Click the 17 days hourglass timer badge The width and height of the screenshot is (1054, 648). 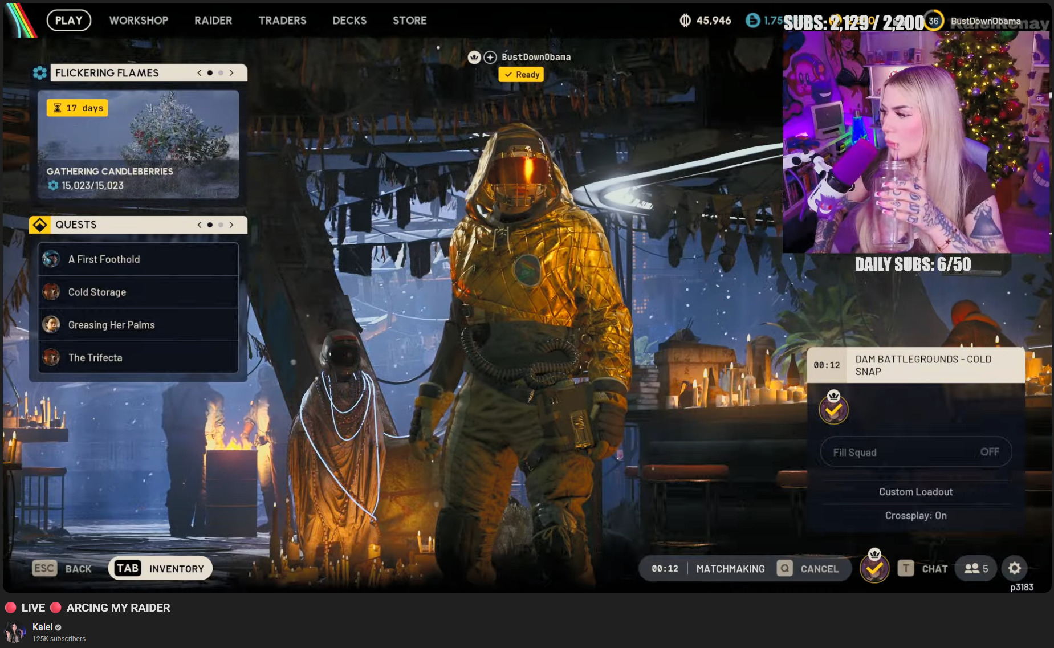78,108
